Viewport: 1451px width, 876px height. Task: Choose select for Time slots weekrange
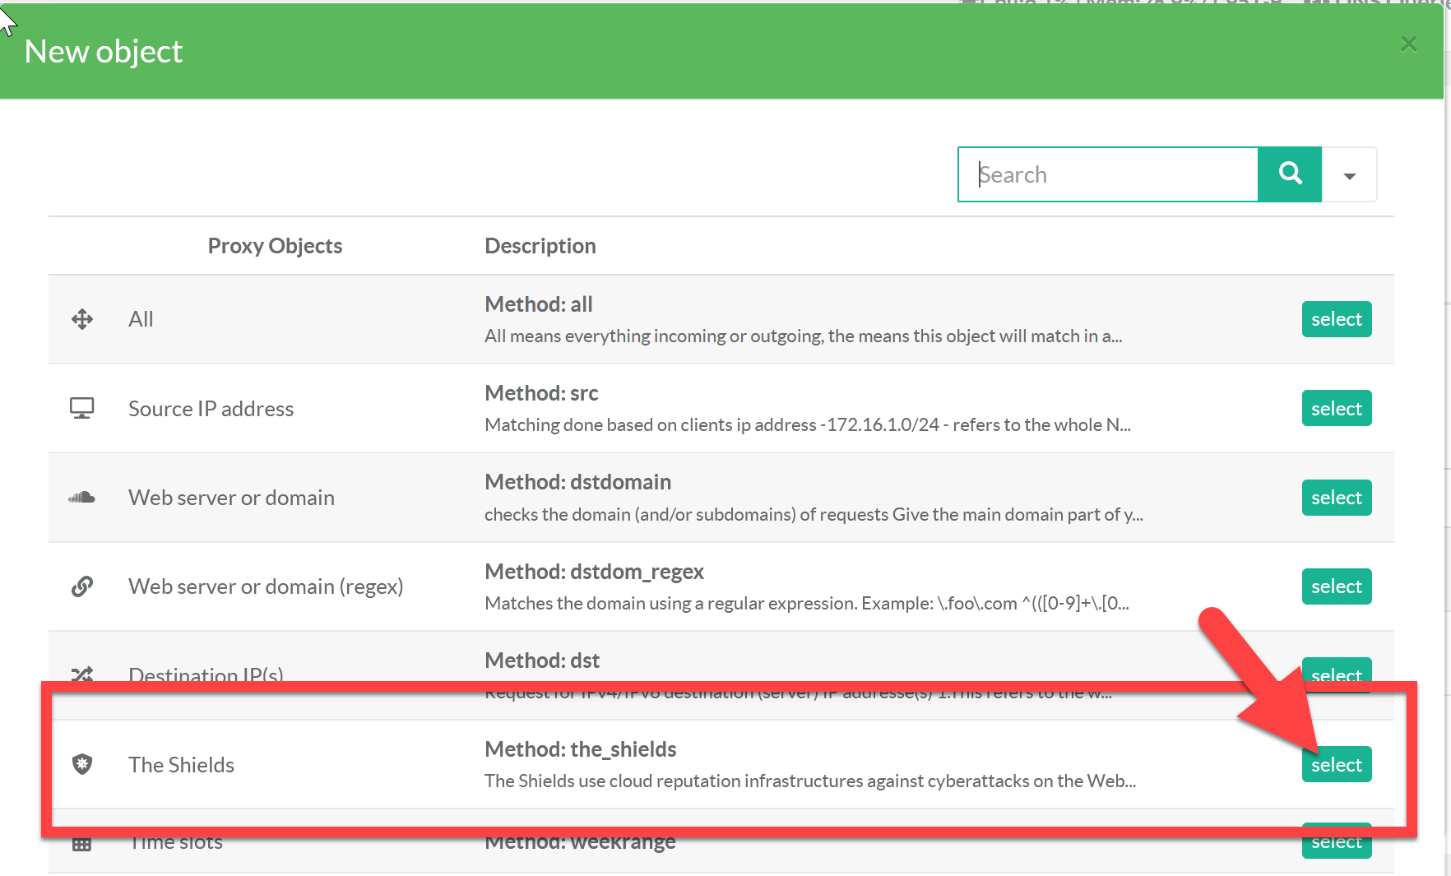coord(1336,844)
